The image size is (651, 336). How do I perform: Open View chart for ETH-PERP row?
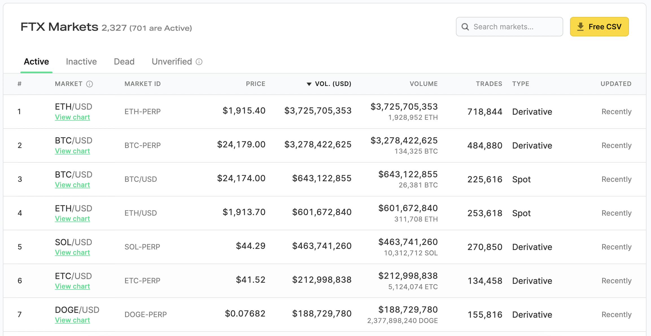[x=73, y=117]
